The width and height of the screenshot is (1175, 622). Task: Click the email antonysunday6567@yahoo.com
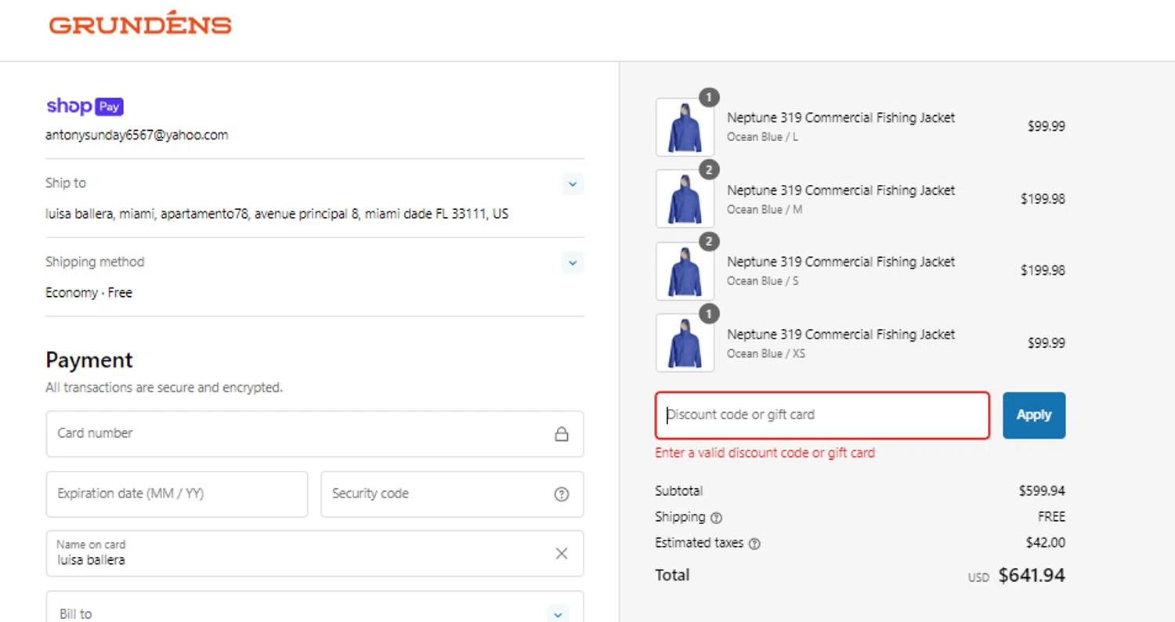137,135
